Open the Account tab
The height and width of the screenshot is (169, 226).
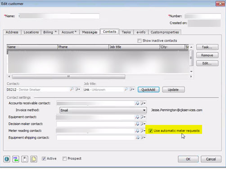[69, 32]
